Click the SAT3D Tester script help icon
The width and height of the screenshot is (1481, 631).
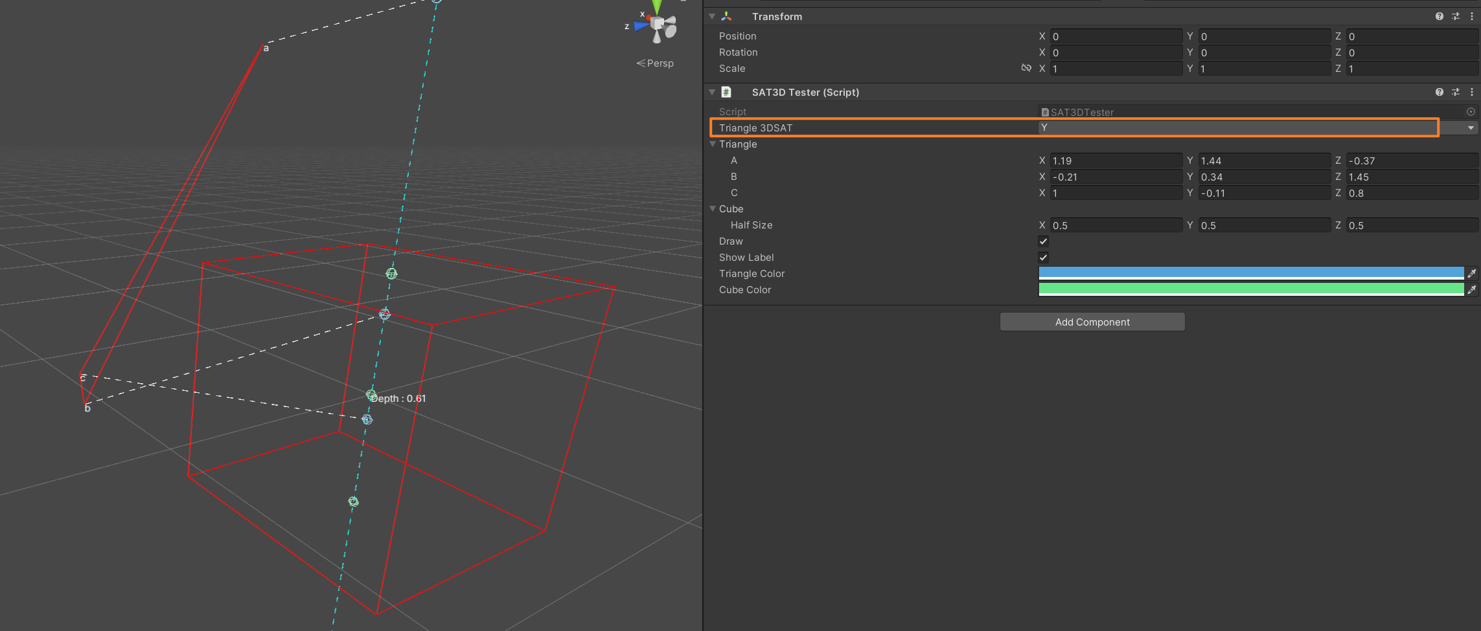pyautogui.click(x=1440, y=92)
